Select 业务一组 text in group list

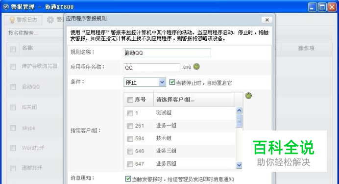[x=166, y=126]
